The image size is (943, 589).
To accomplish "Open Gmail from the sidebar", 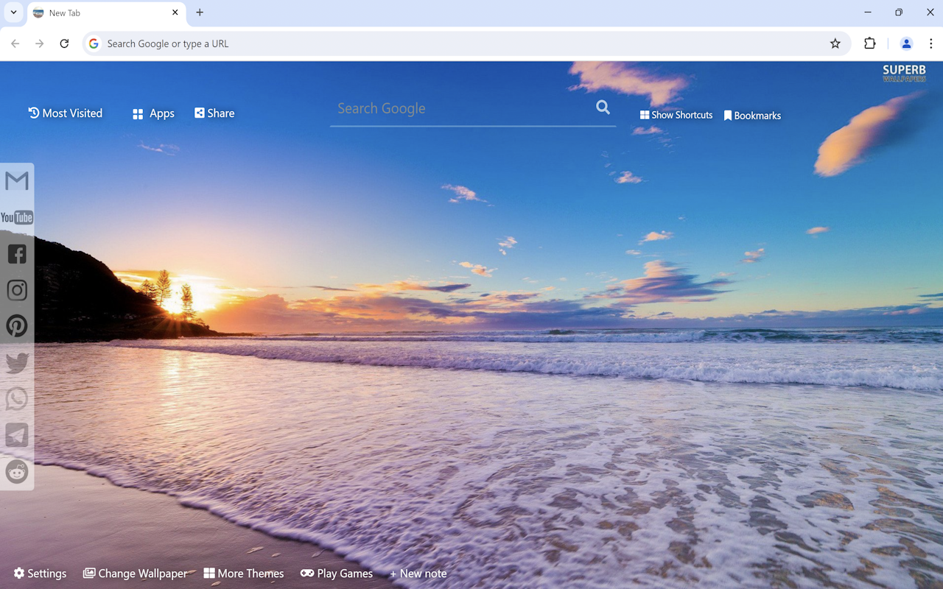I will 16,181.
